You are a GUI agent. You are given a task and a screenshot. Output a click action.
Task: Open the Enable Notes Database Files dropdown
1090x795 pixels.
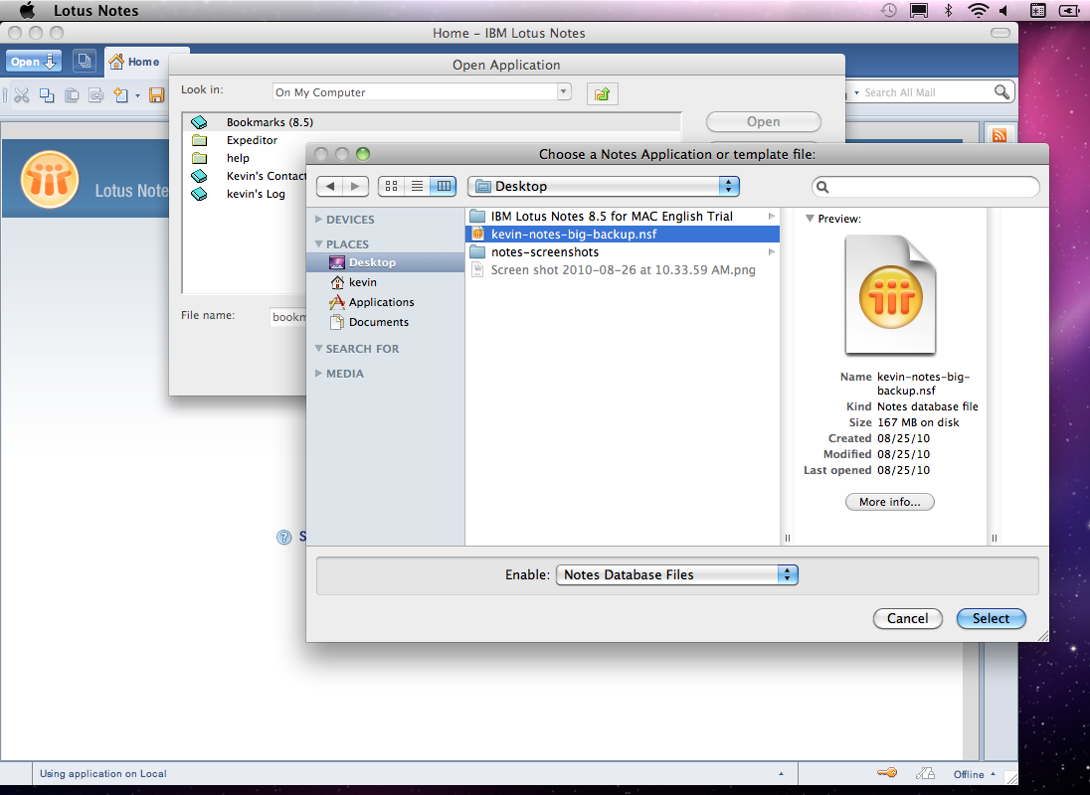[677, 575]
